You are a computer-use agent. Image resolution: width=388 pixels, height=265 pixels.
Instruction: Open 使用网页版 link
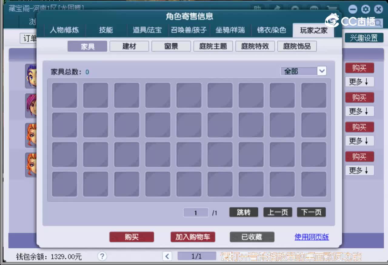312,237
